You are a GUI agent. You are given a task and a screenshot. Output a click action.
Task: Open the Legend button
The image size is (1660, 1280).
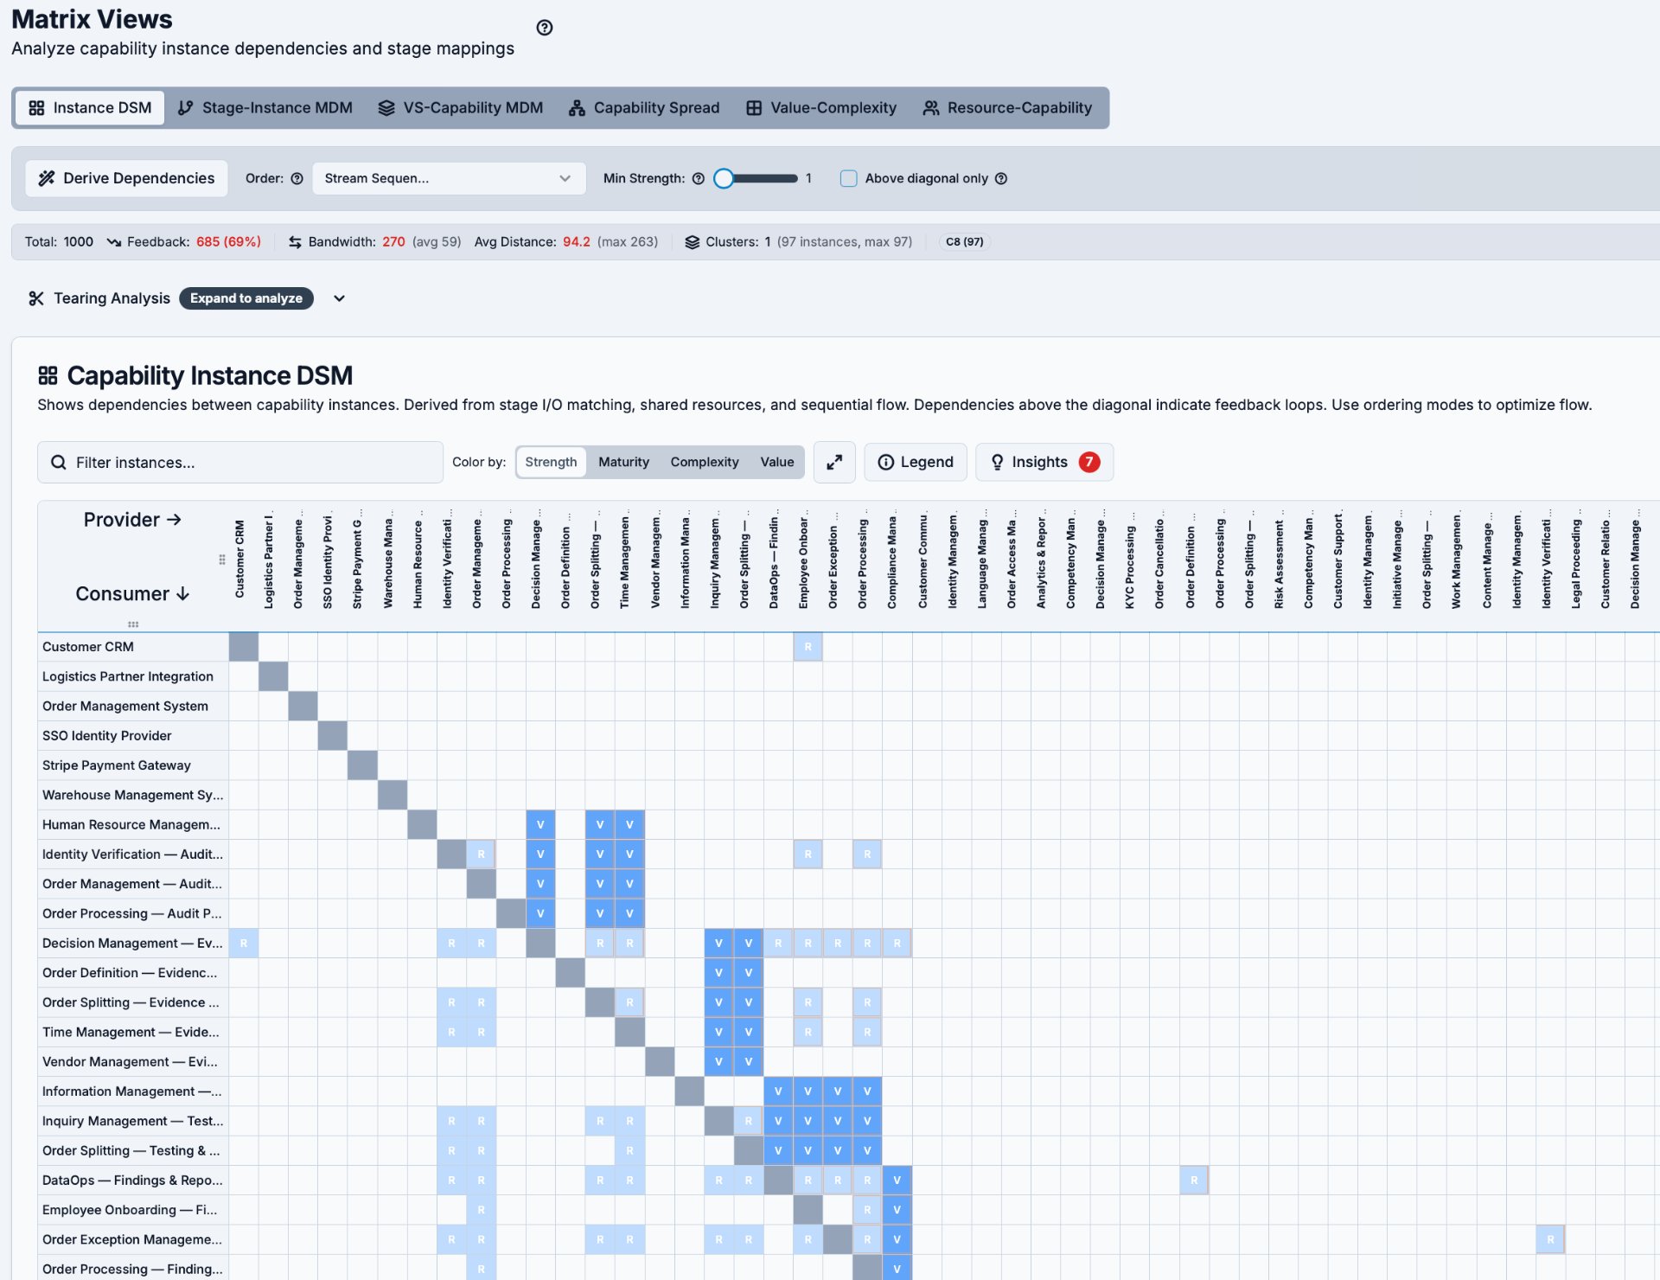(x=916, y=462)
